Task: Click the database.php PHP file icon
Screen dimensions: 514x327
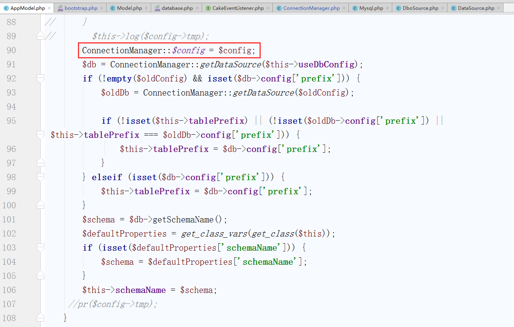Action: (157, 8)
